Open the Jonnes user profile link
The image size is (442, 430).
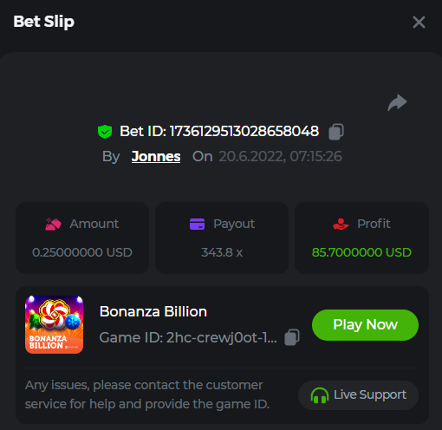pos(156,157)
